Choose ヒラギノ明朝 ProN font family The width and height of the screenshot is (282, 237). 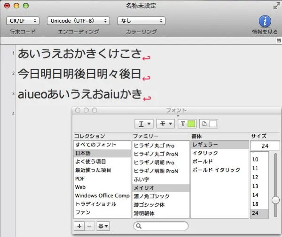tap(161, 171)
